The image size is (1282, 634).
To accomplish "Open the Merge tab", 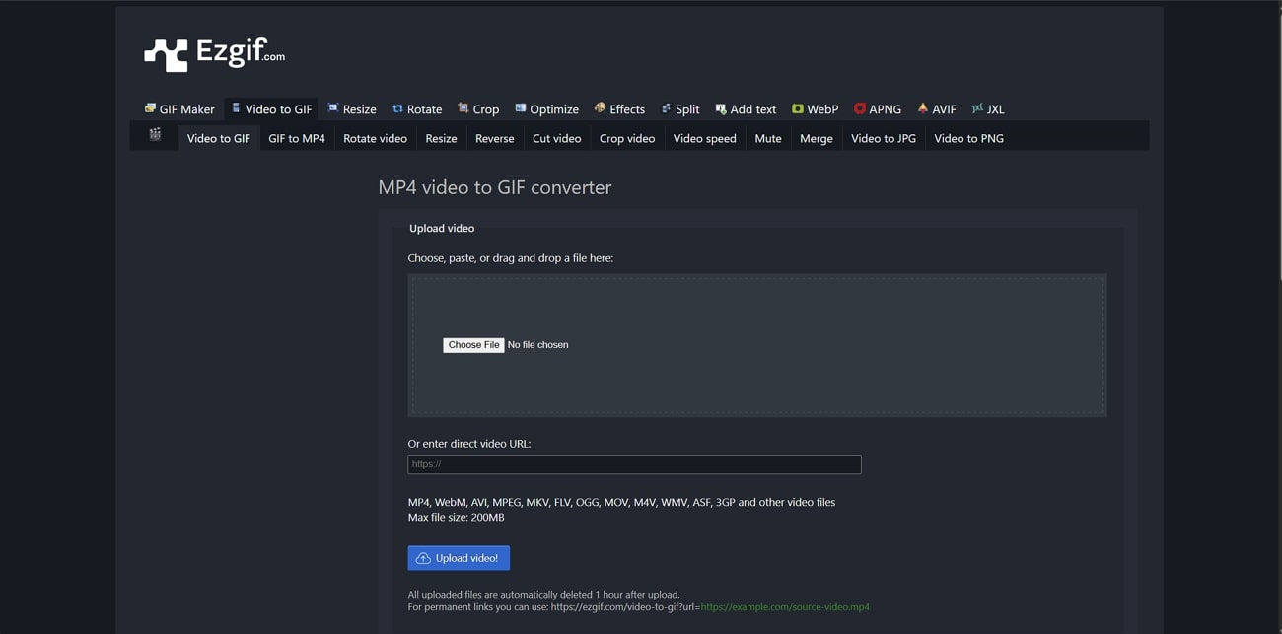I will [x=817, y=138].
